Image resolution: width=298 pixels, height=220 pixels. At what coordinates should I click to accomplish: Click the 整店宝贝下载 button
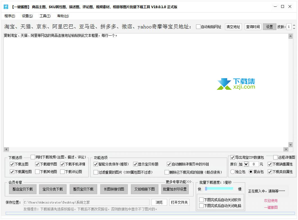23,189
